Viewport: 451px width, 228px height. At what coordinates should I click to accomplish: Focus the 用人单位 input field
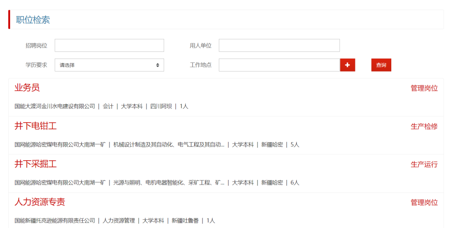(279, 46)
